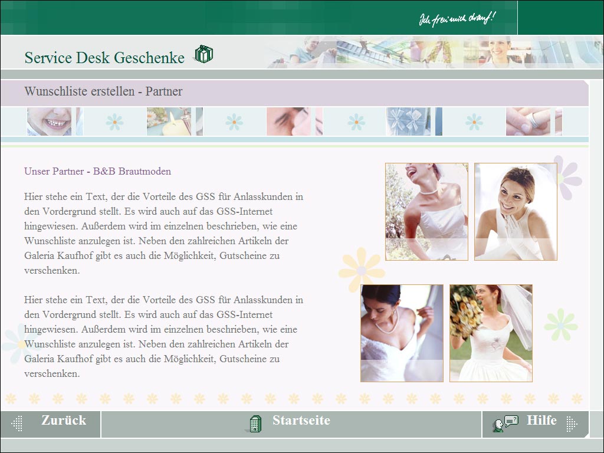Open the Hilfe help section

pyautogui.click(x=536, y=424)
